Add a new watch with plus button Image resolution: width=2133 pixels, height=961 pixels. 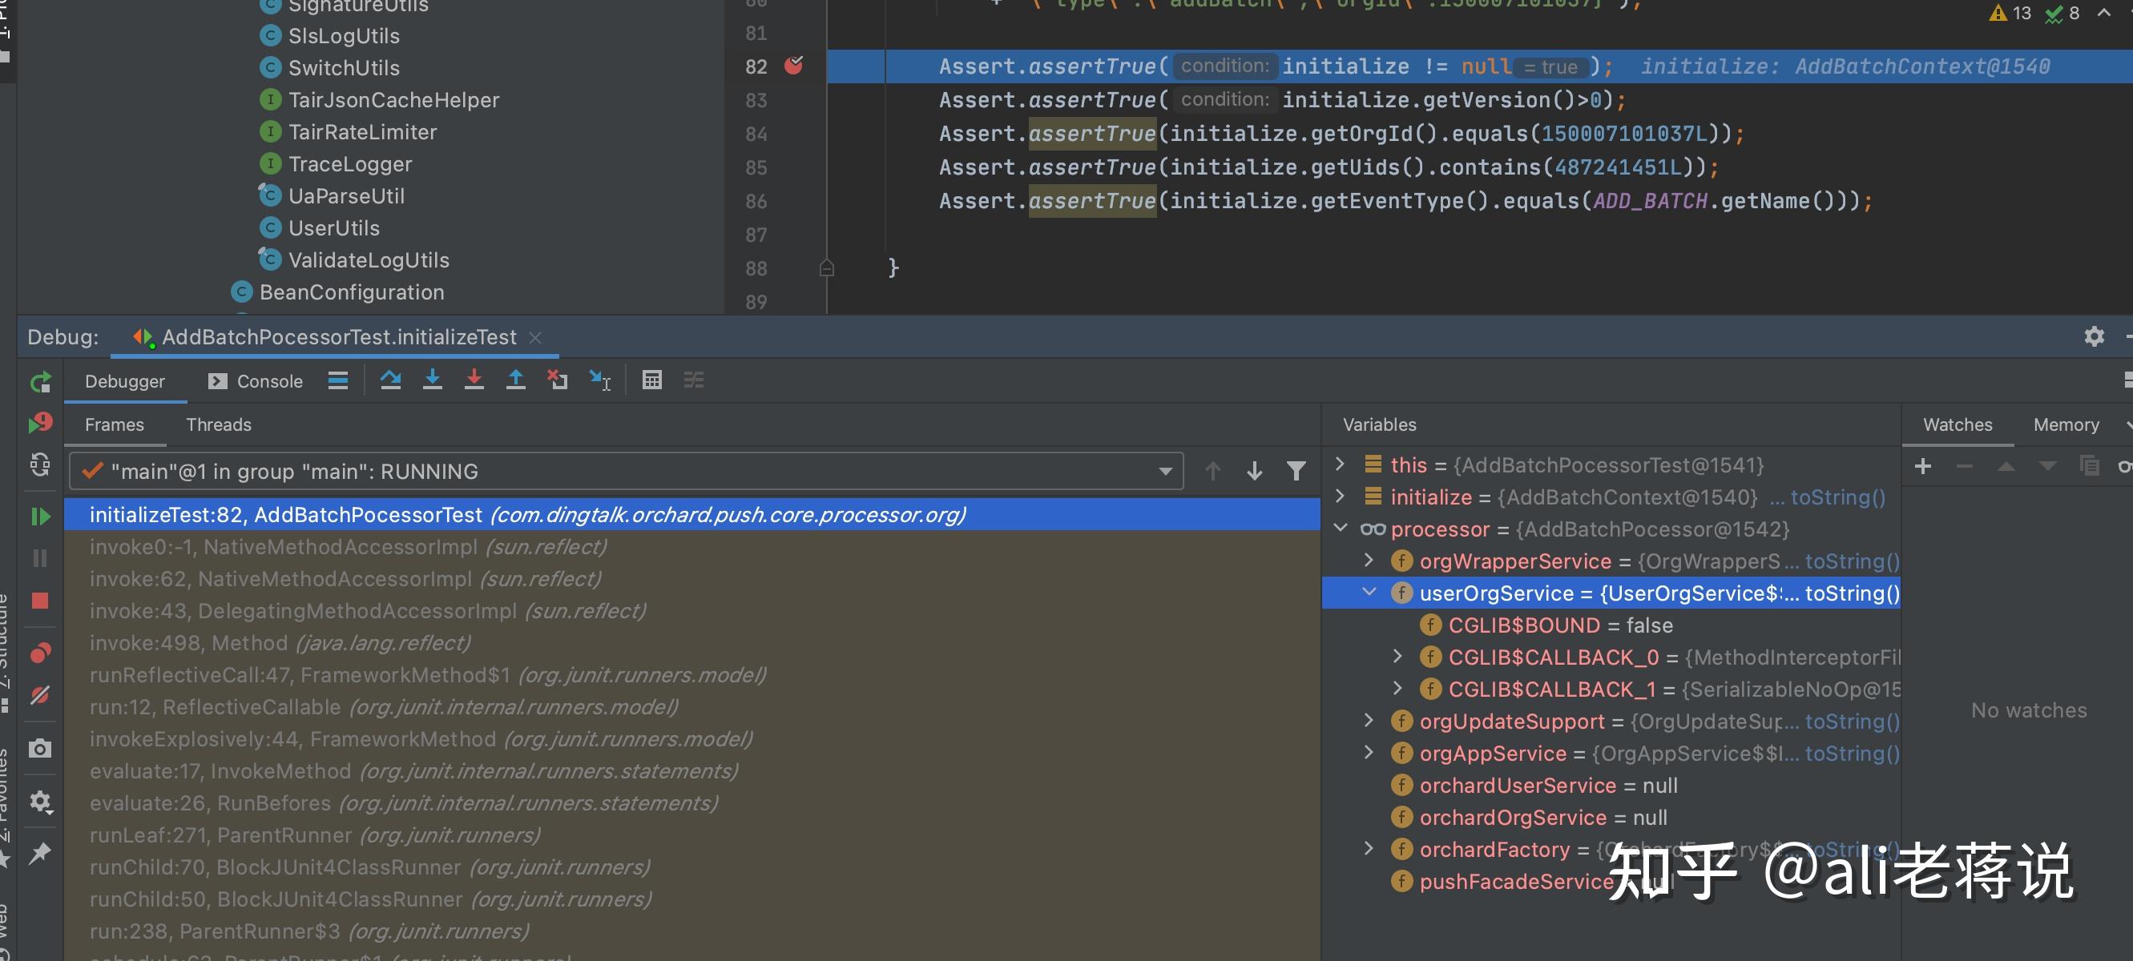click(1924, 467)
